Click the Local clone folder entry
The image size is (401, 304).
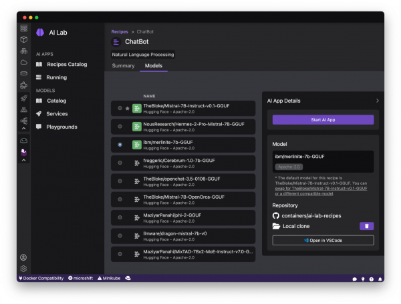click(x=291, y=226)
